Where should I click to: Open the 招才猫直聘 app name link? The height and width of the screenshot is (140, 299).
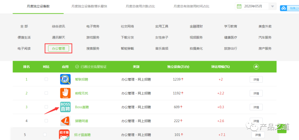click(83, 135)
